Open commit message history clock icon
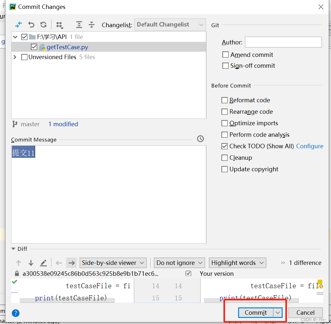Image resolution: width=331 pixels, height=324 pixels. click(x=200, y=139)
